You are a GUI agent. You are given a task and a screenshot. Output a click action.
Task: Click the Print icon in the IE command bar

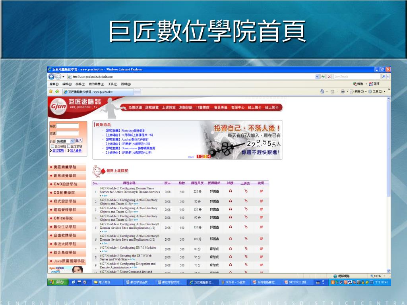(343, 91)
